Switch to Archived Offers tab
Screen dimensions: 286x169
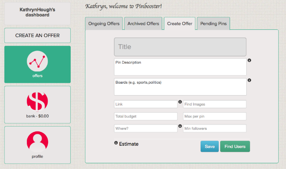tap(143, 24)
